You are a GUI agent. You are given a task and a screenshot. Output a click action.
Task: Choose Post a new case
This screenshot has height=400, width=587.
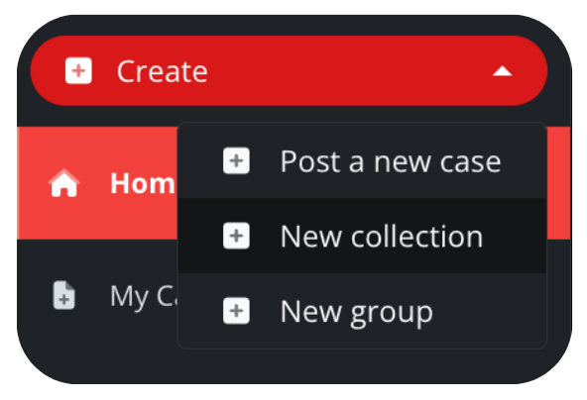coord(362,160)
